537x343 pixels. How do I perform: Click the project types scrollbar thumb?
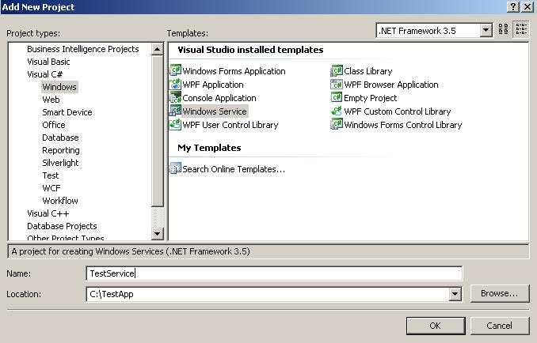[x=157, y=131]
